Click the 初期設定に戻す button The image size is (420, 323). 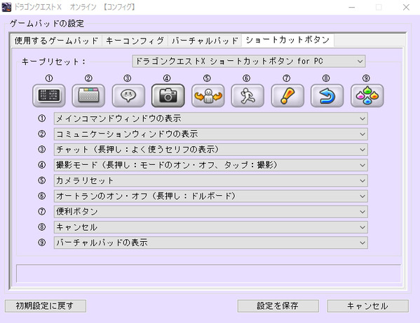click(x=46, y=306)
